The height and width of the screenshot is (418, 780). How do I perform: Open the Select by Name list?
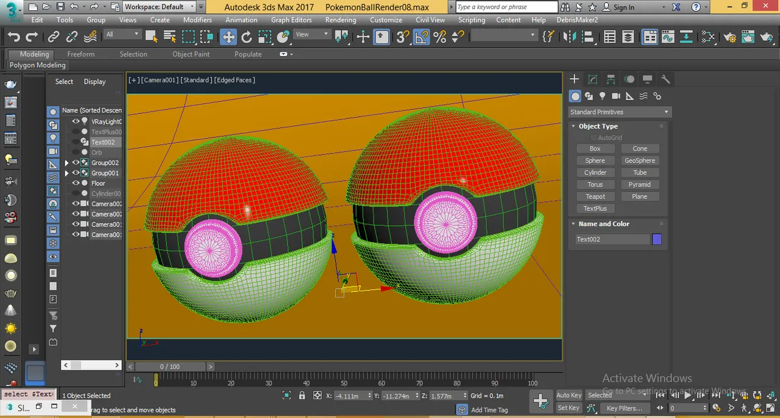(170, 37)
